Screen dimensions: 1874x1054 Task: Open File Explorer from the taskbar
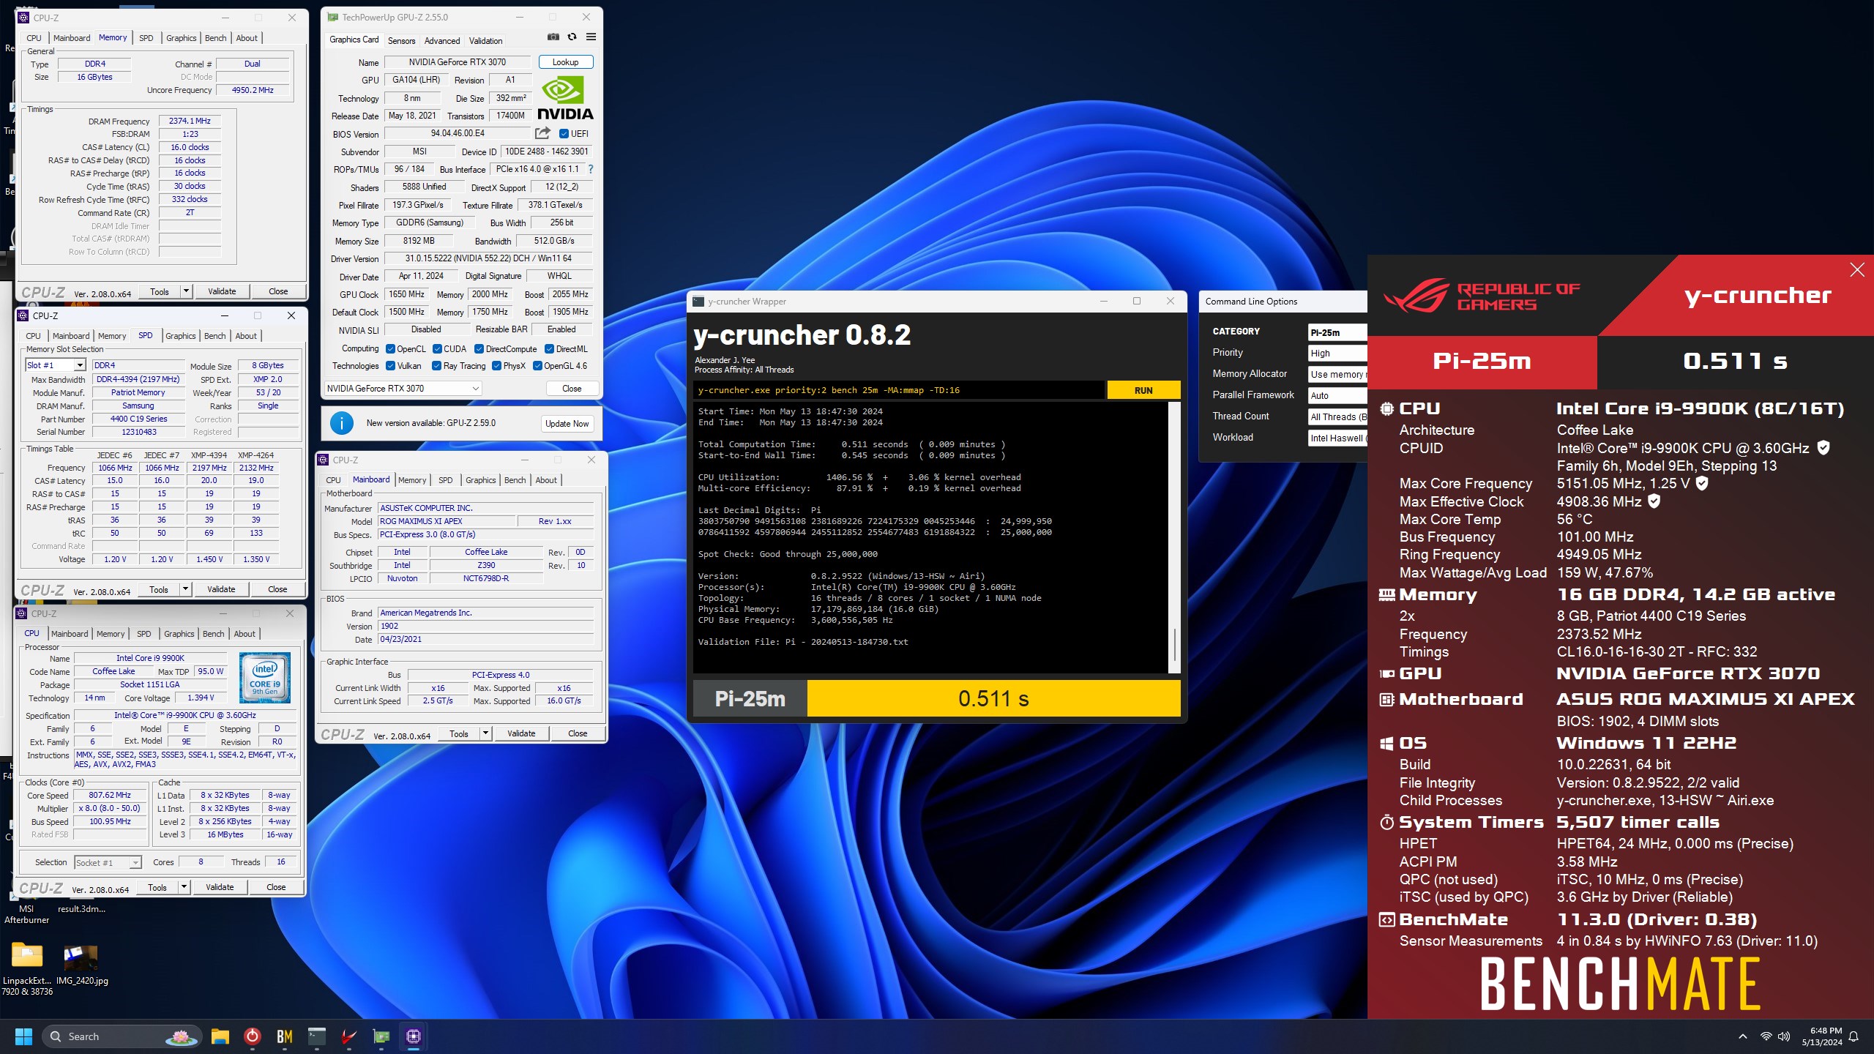(x=220, y=1036)
